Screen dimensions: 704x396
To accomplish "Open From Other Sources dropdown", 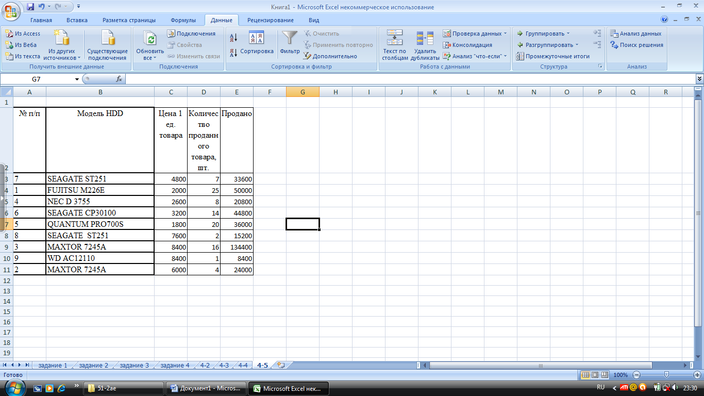I will (62, 45).
